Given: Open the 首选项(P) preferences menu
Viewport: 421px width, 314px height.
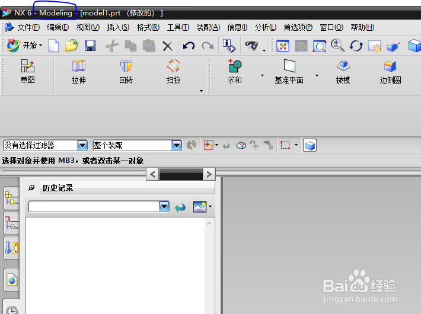Looking at the screenshot, I should coord(298,27).
